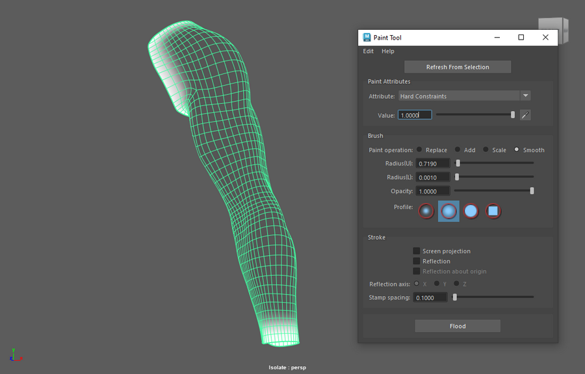This screenshot has width=585, height=374.
Task: Click the XYZ axis indicator icon
Action: (x=16, y=355)
